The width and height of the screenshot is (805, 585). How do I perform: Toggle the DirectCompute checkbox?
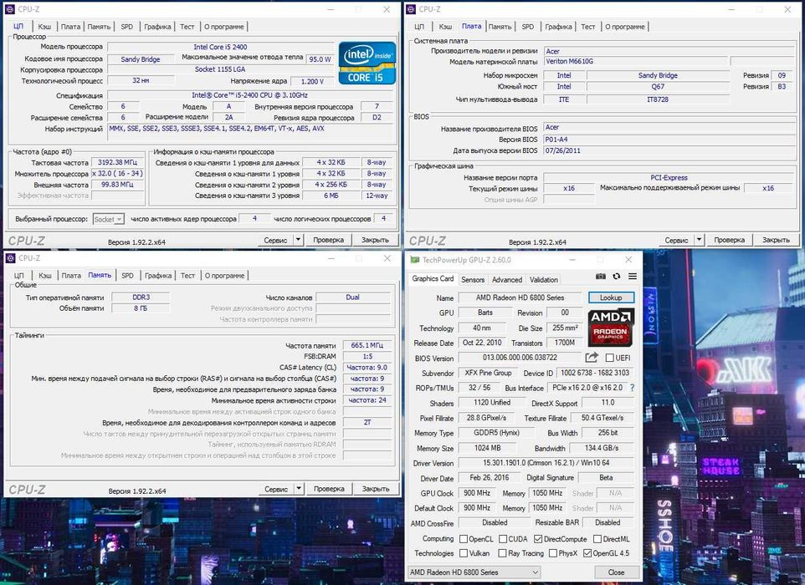point(538,539)
